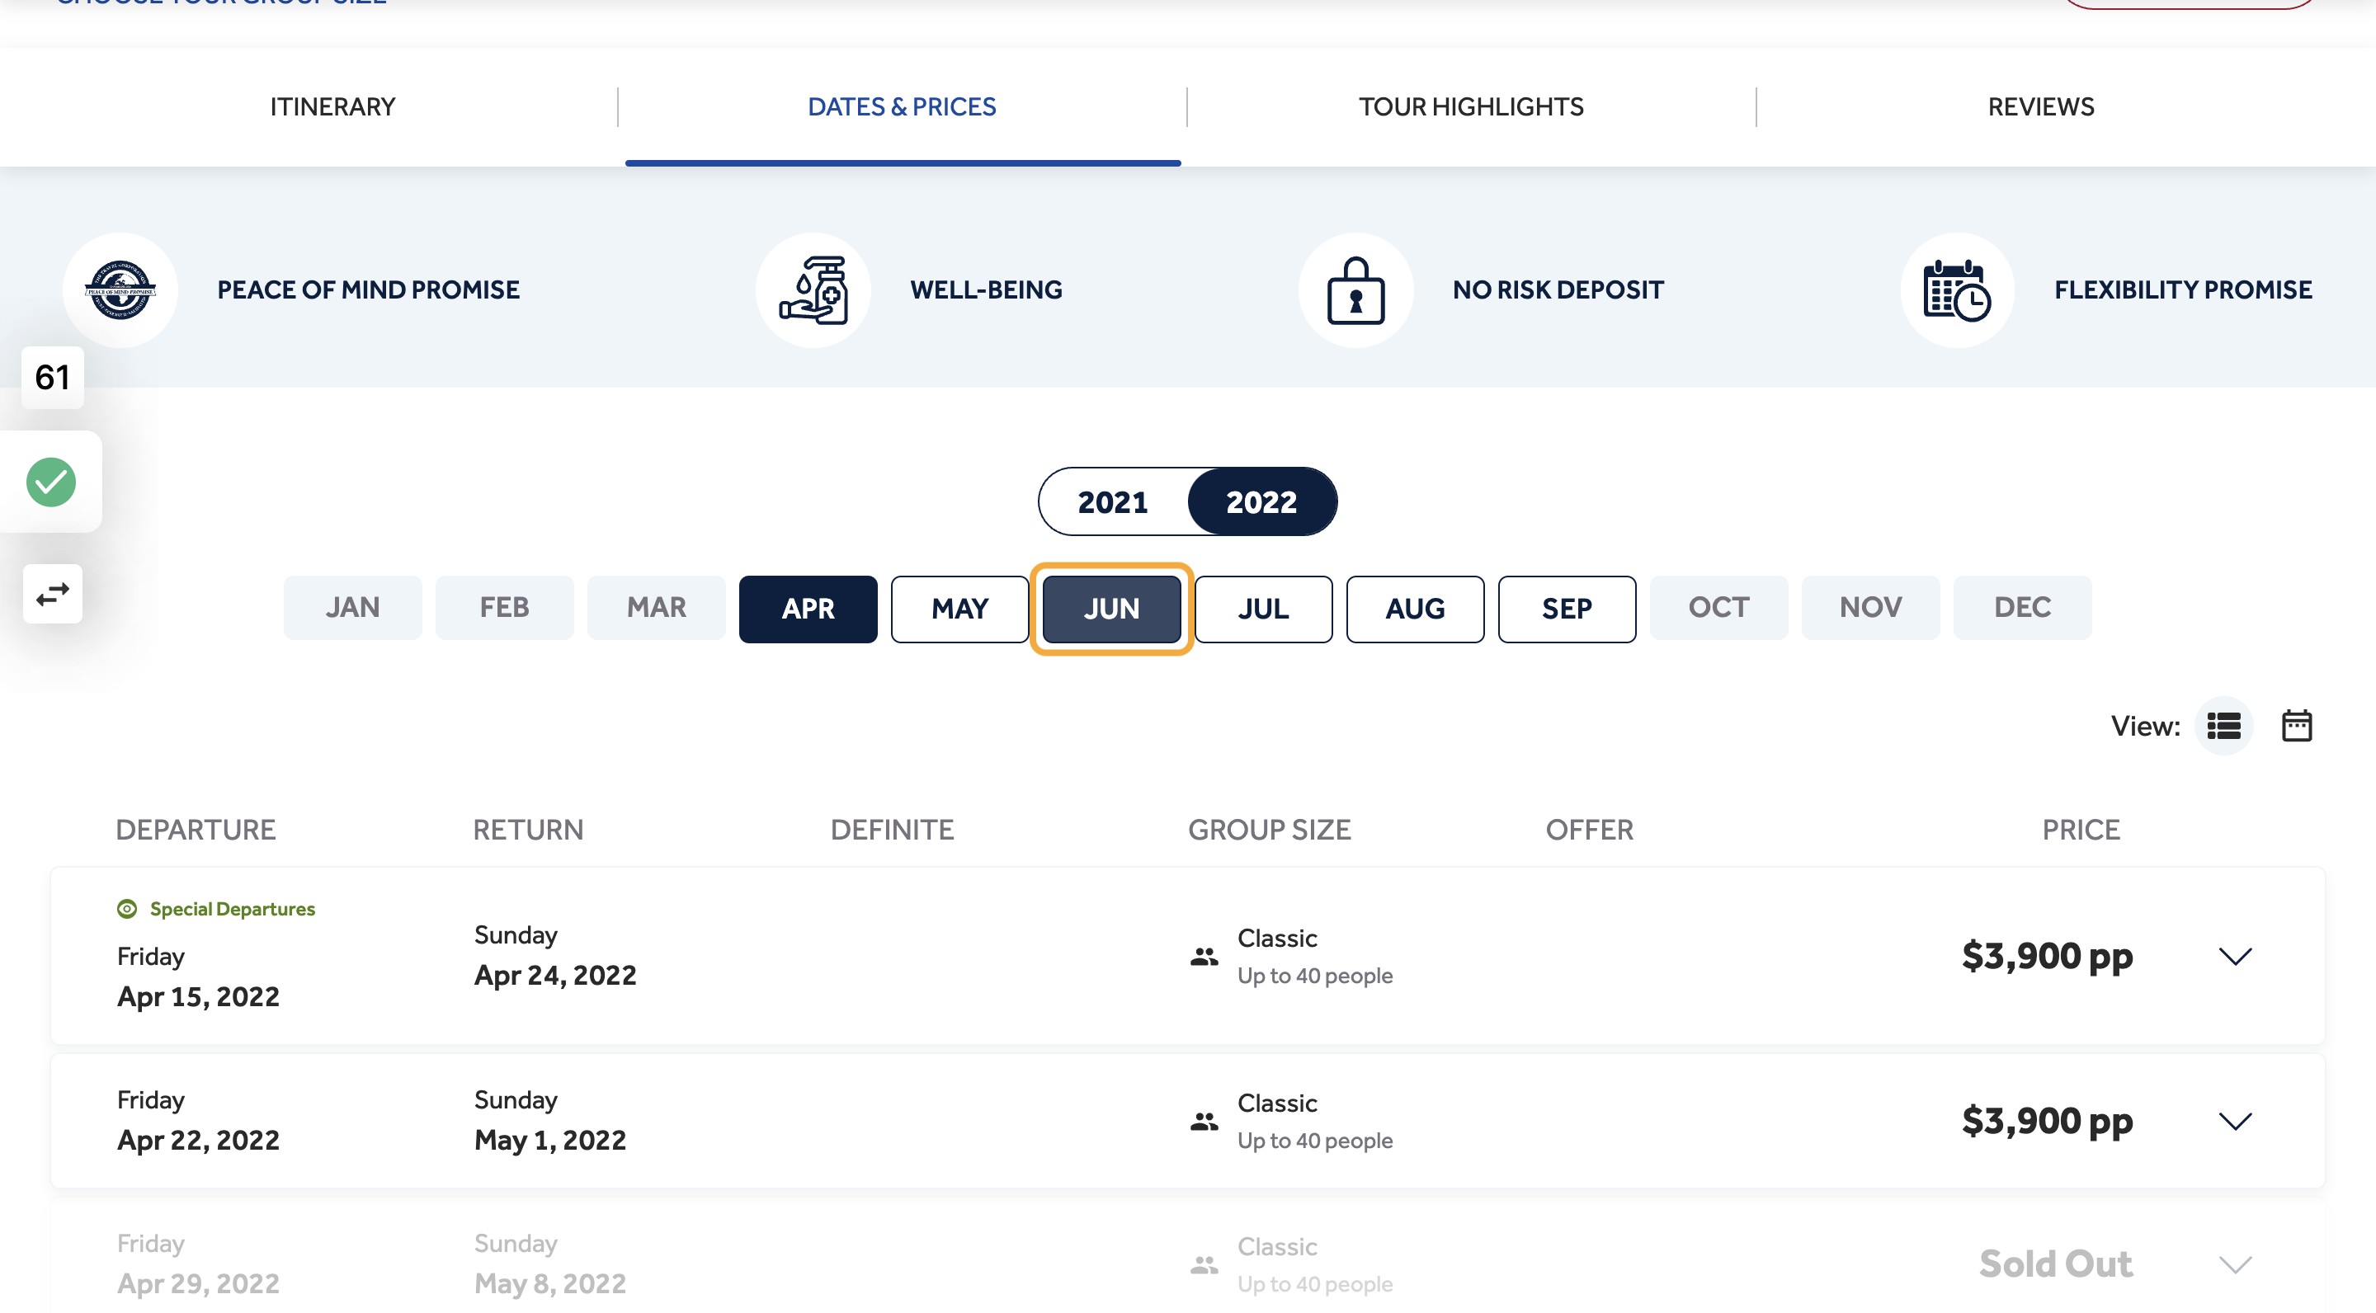The height and width of the screenshot is (1313, 2376).
Task: Click the green checkmark icon in sidebar
Action: coord(50,482)
